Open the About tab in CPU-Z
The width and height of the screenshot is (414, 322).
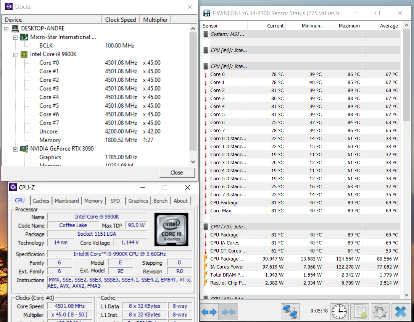180,201
